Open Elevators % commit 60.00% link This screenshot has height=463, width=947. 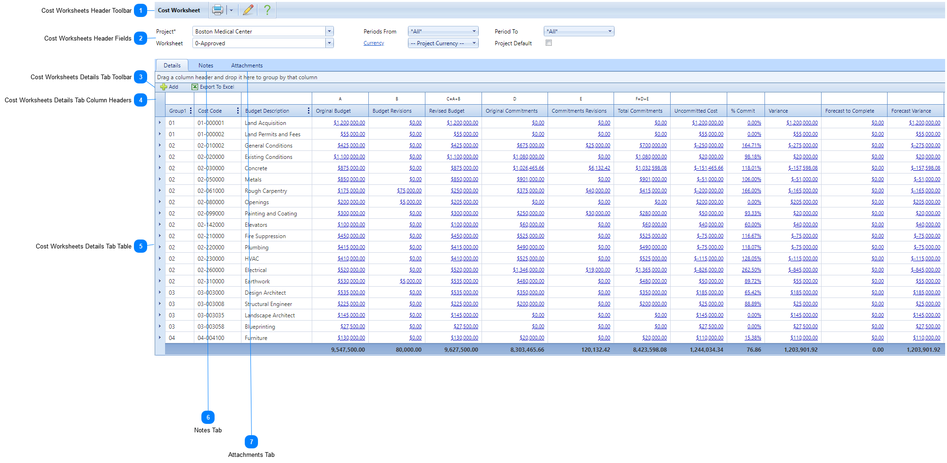coord(753,224)
